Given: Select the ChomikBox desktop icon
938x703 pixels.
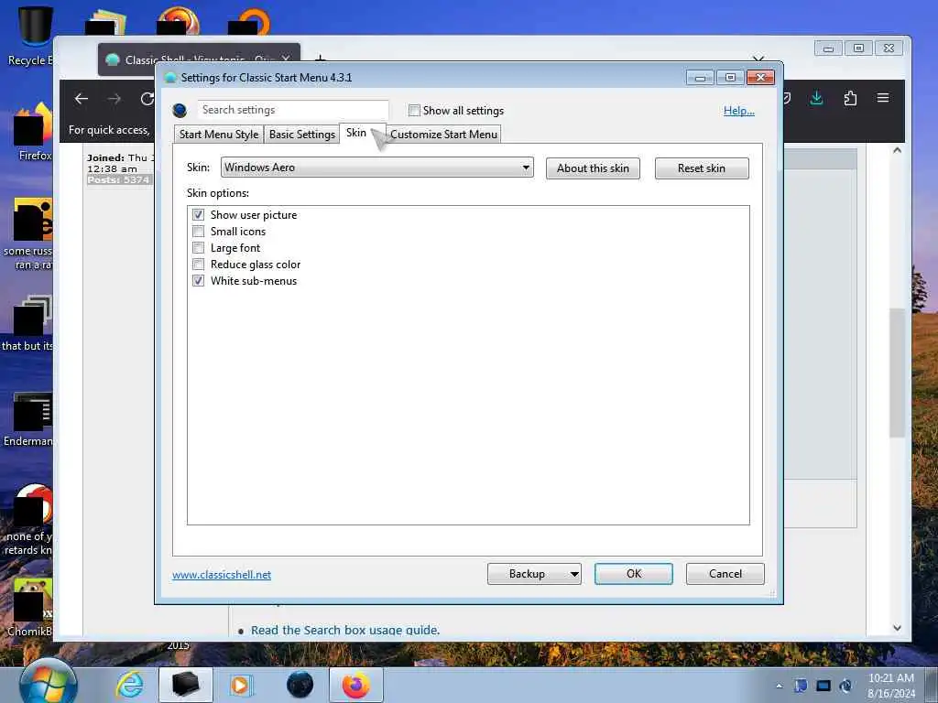Looking at the screenshot, I should point(30,607).
